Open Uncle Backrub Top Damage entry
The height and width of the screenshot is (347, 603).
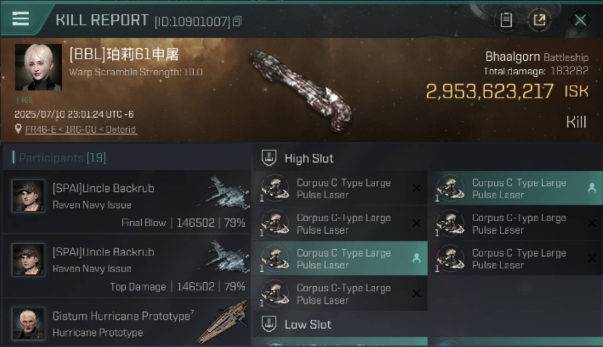tap(127, 266)
